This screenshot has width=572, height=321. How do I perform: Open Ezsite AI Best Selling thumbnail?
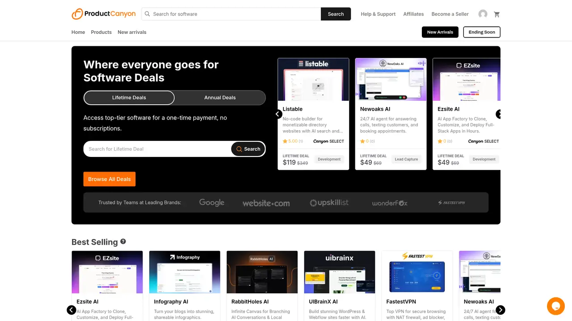[x=107, y=272]
